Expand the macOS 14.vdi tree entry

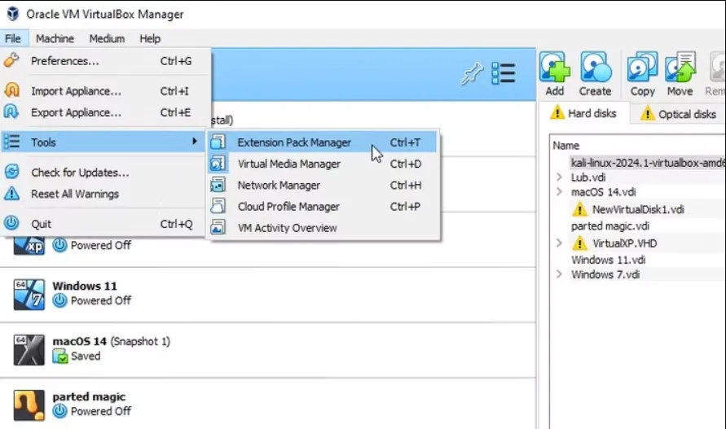click(559, 192)
